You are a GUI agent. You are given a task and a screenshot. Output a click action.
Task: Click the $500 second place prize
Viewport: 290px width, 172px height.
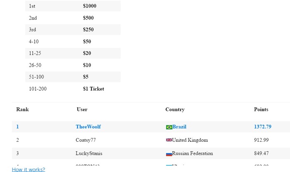tap(88, 18)
